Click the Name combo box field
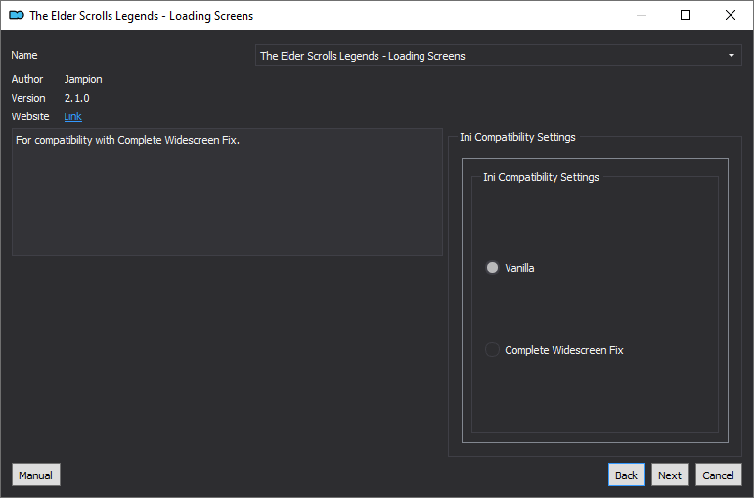Viewport: 754px width, 498px height. click(x=498, y=56)
